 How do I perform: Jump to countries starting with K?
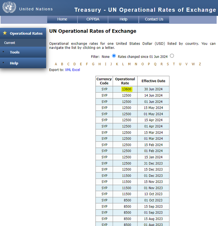point(117,64)
